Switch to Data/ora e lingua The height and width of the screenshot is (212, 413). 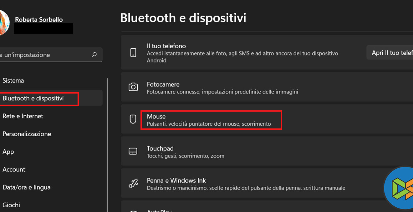coord(27,187)
